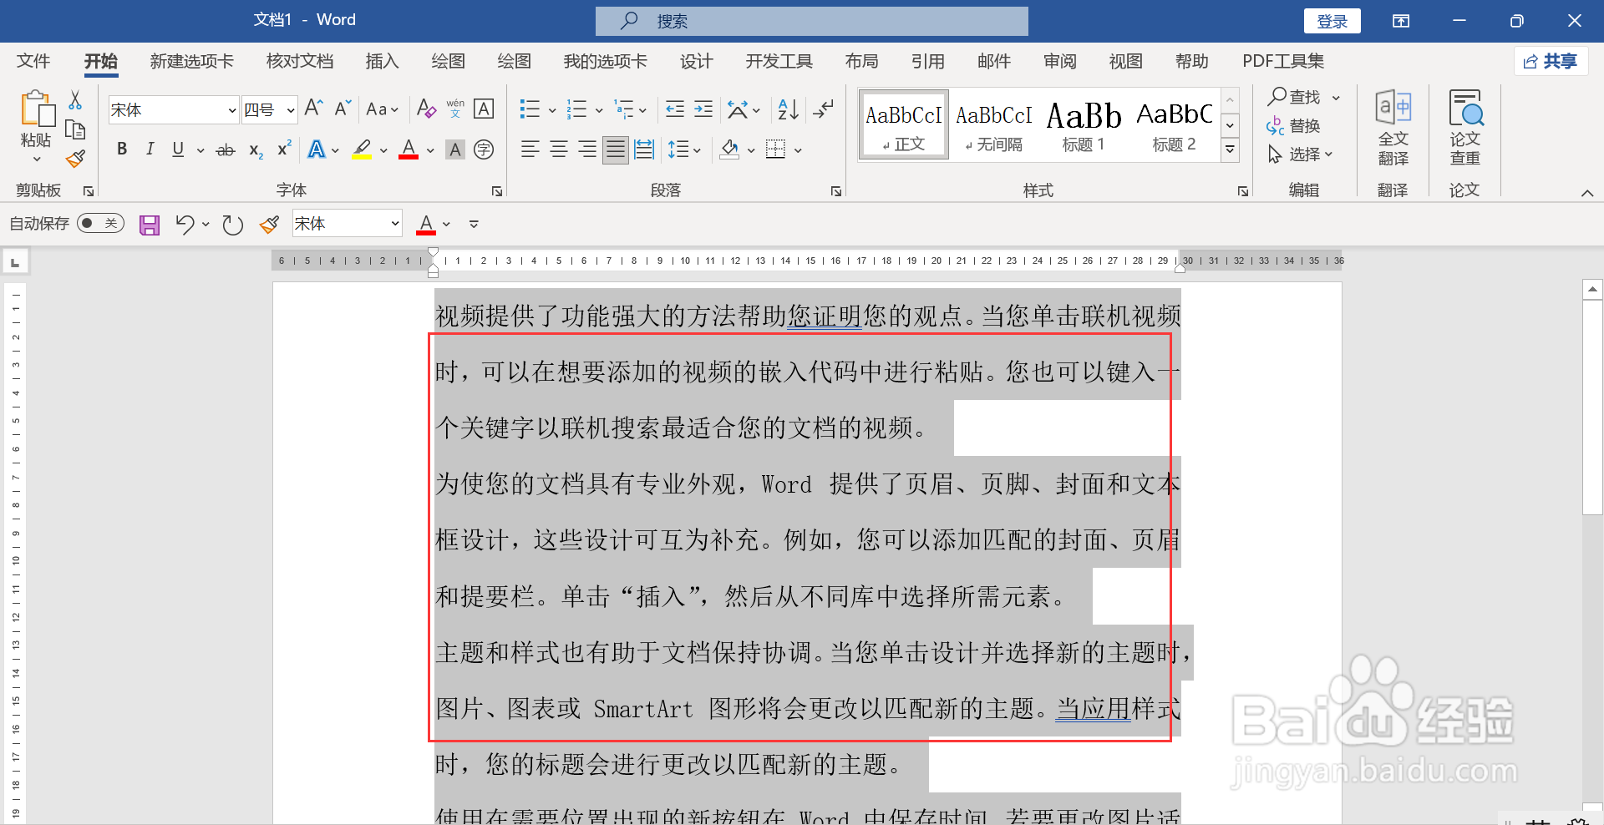Decrease font size with the smaller A icon
This screenshot has width=1604, height=825.
343,109
